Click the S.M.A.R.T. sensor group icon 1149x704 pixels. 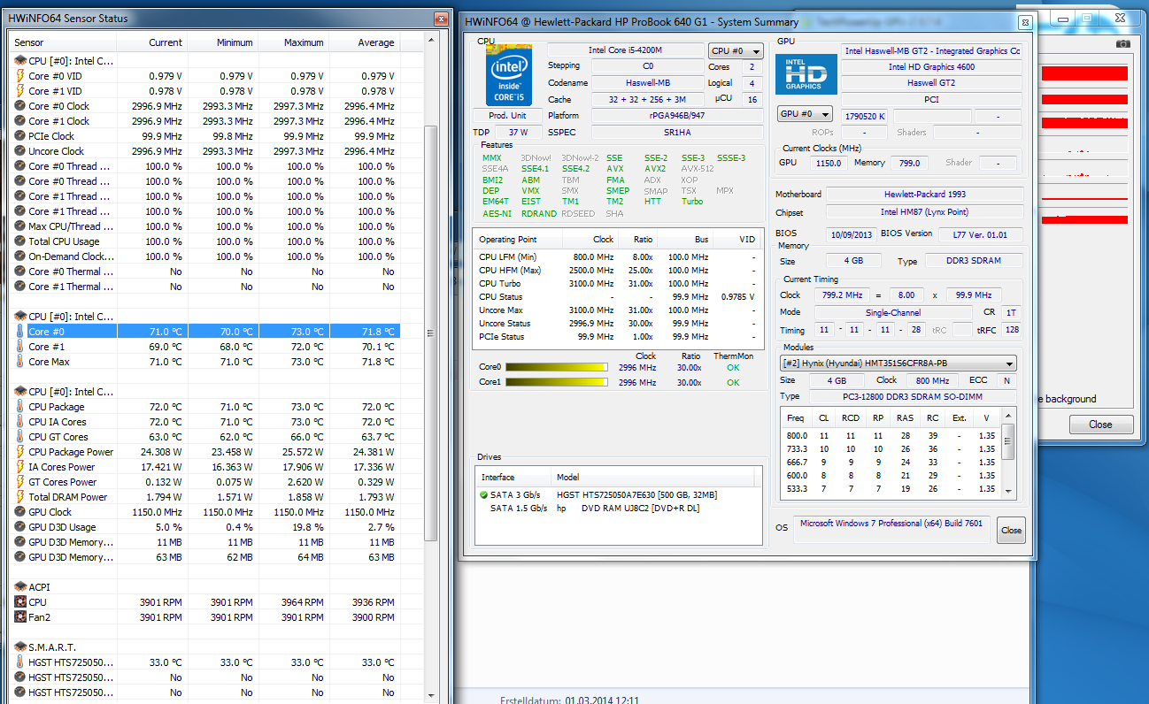pos(20,647)
